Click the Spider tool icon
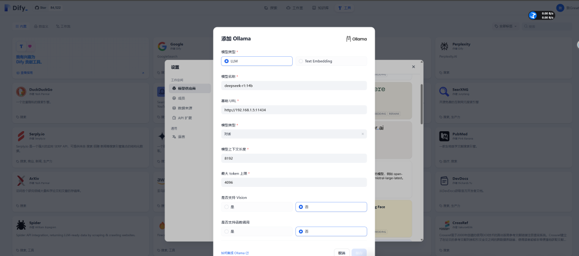 [x=21, y=225]
